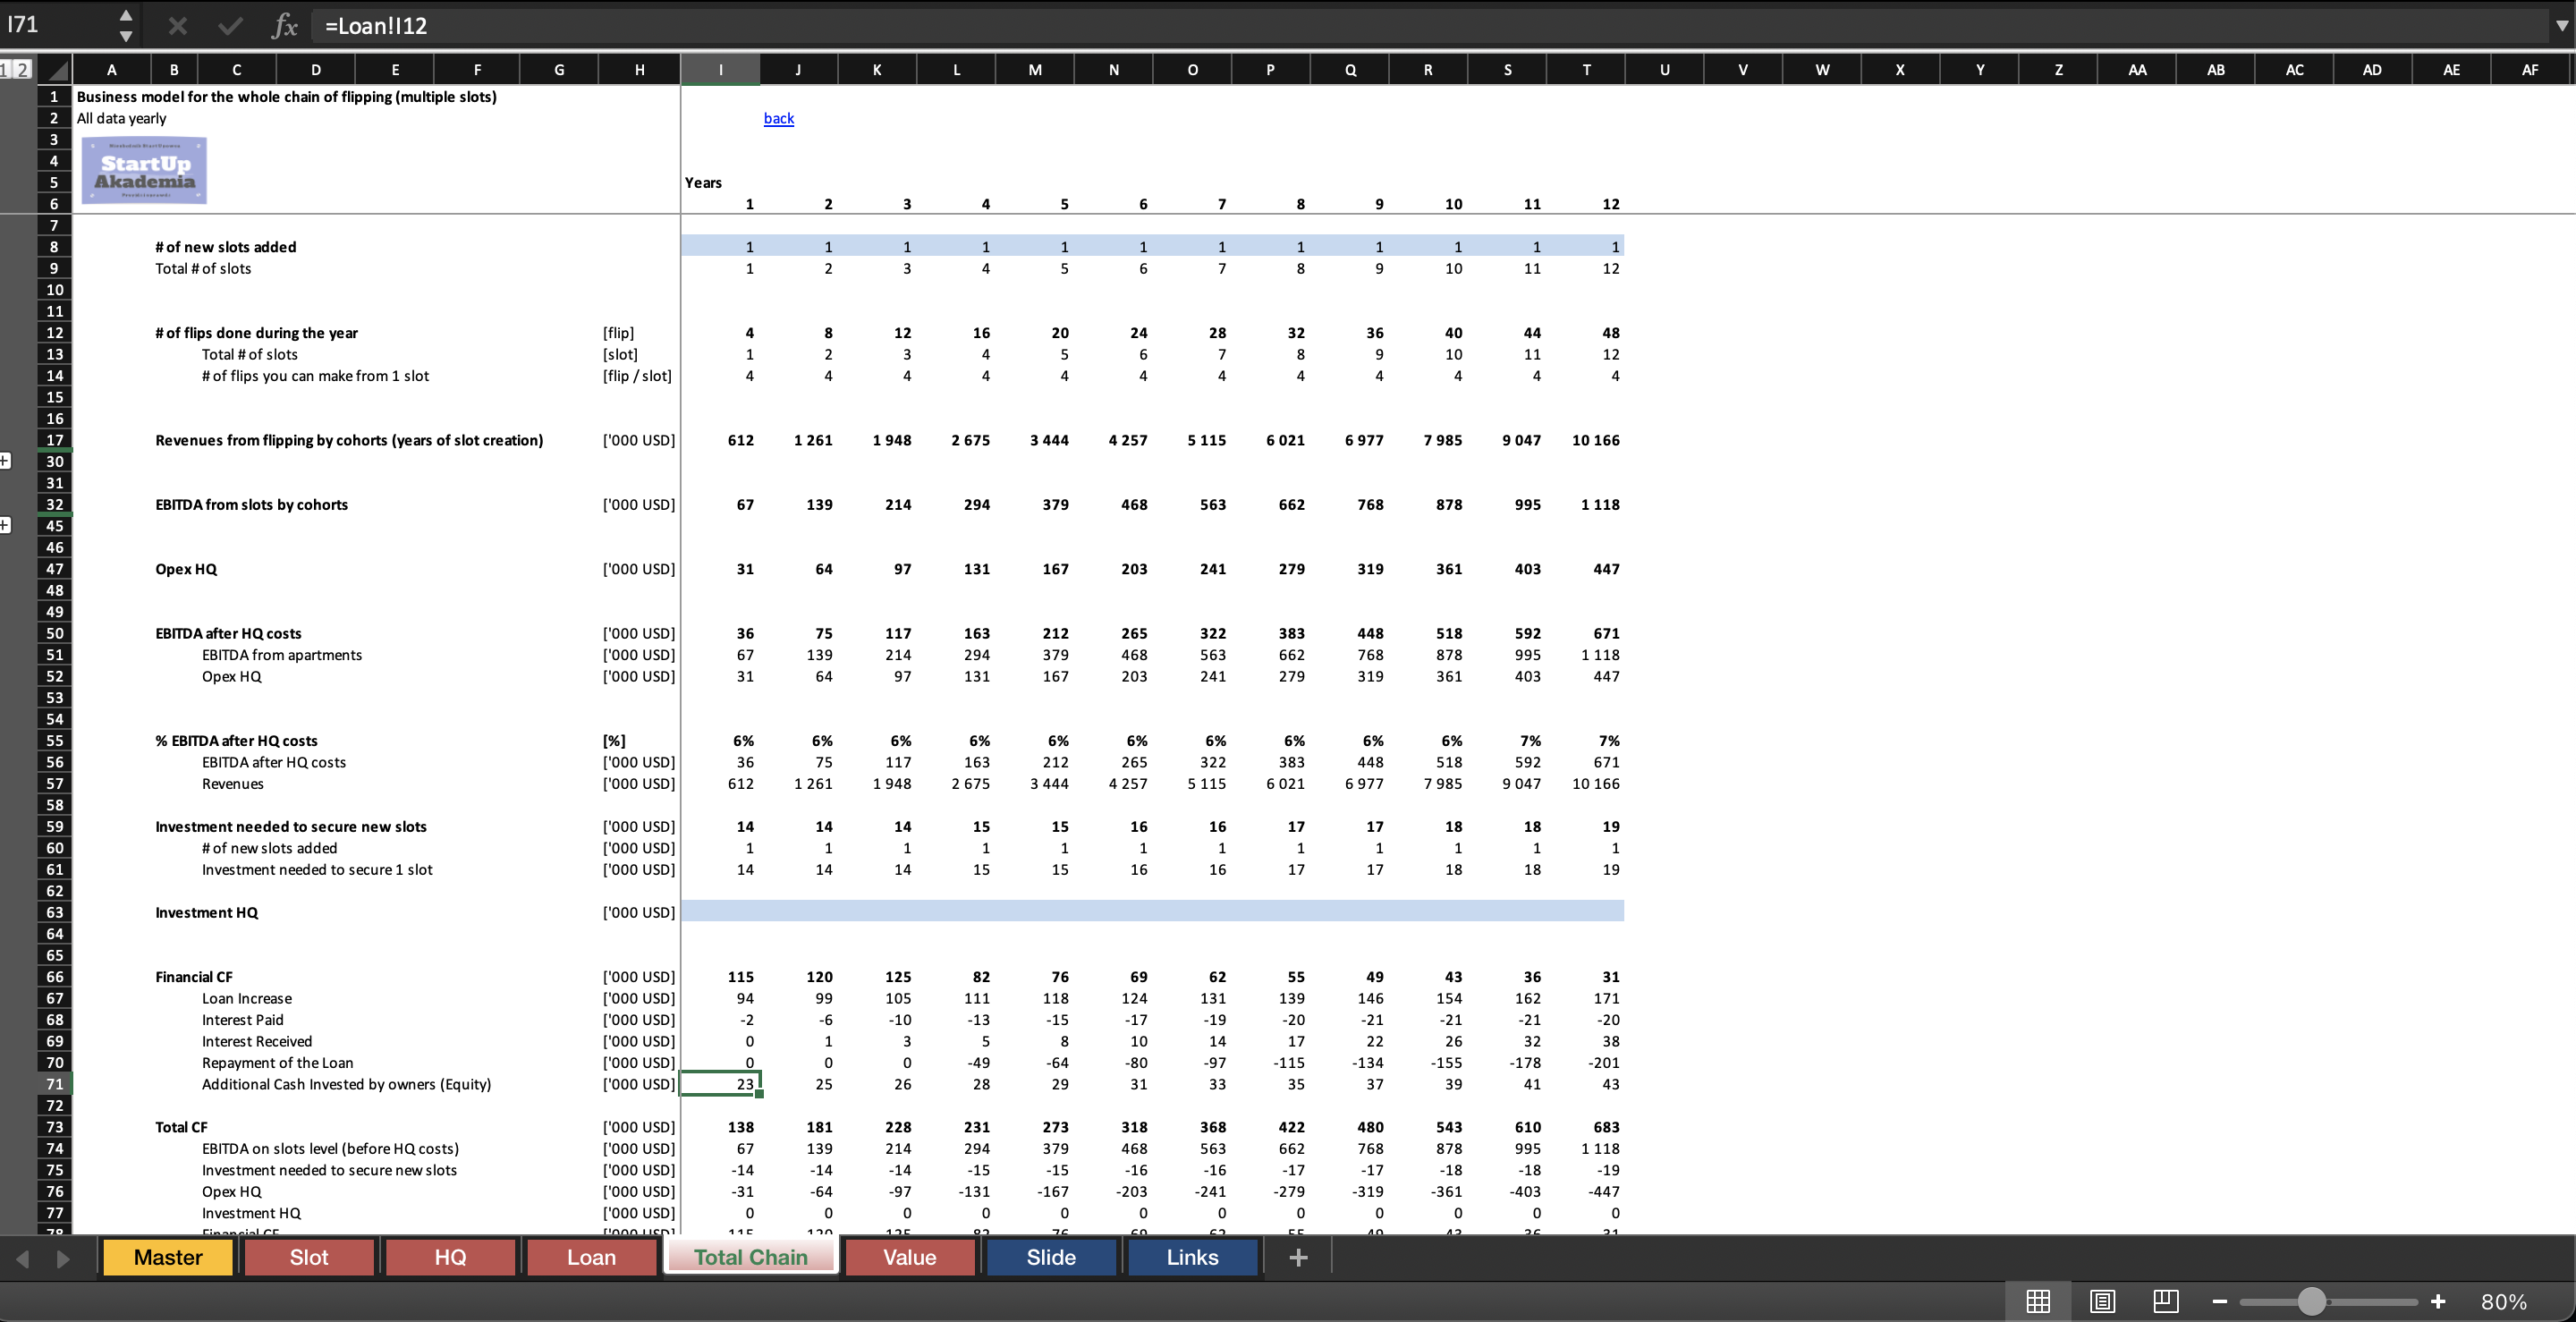Follow the 'back' hyperlink
The image size is (2576, 1322).
(778, 118)
